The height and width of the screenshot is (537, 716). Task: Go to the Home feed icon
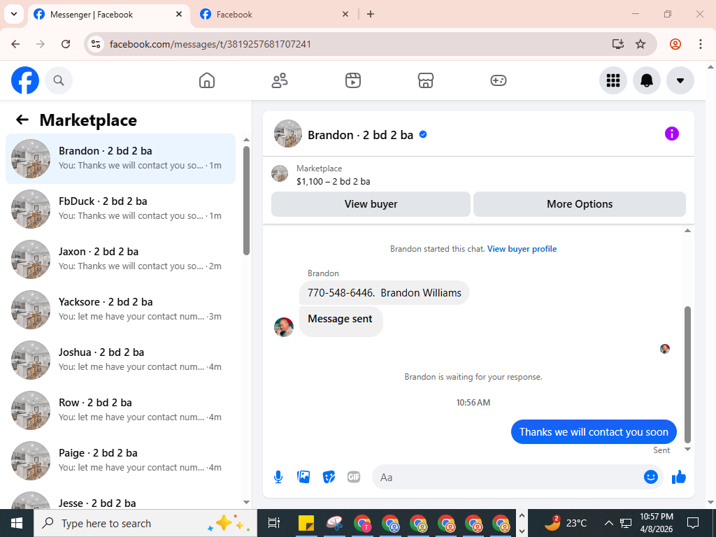click(207, 80)
